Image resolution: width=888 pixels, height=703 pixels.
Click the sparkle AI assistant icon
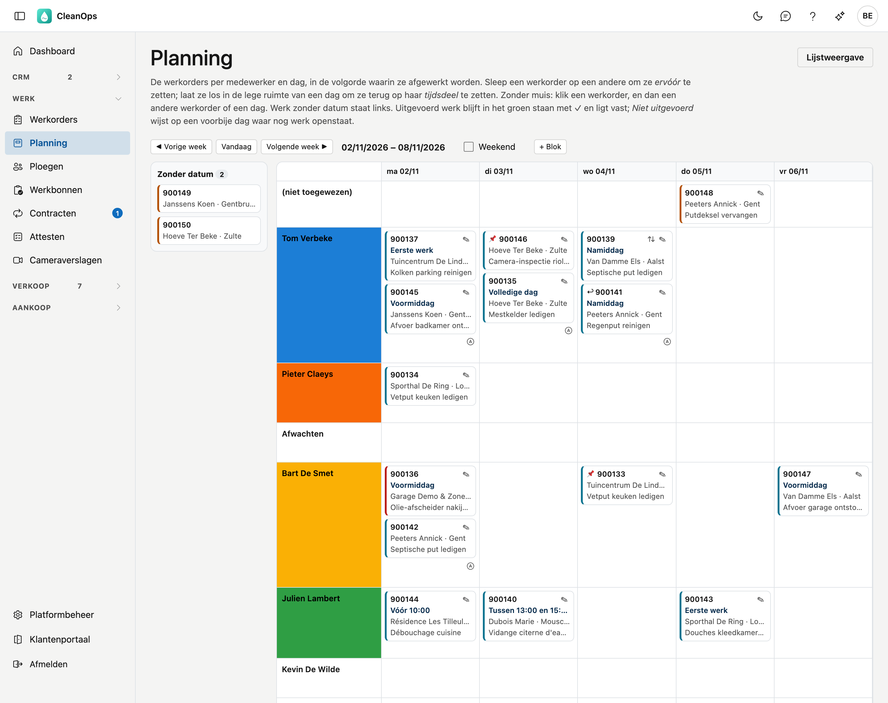pos(840,16)
